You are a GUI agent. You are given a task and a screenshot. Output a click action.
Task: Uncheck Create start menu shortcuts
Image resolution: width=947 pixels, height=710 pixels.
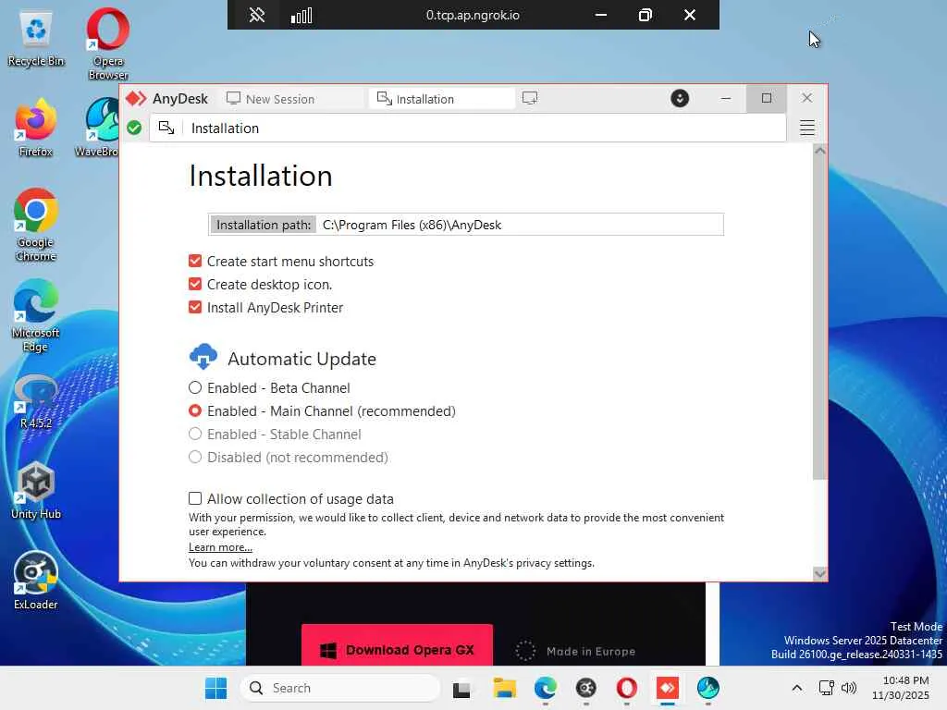pos(194,261)
